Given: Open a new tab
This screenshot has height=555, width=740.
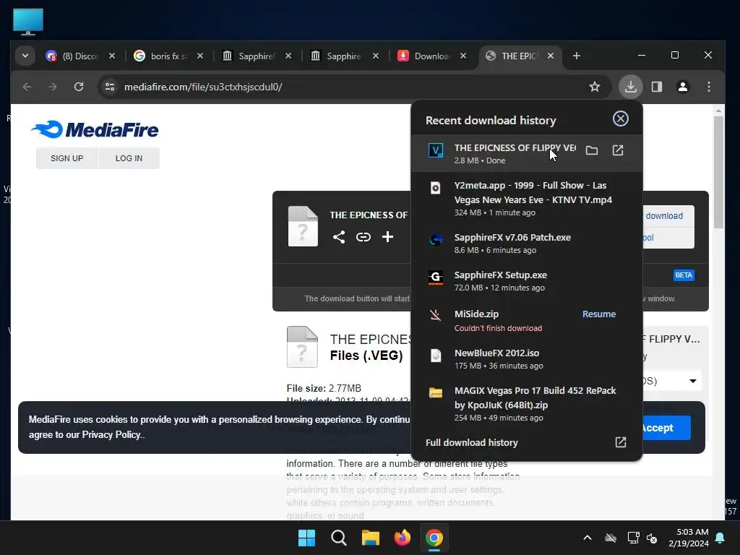Looking at the screenshot, I should coord(576,56).
